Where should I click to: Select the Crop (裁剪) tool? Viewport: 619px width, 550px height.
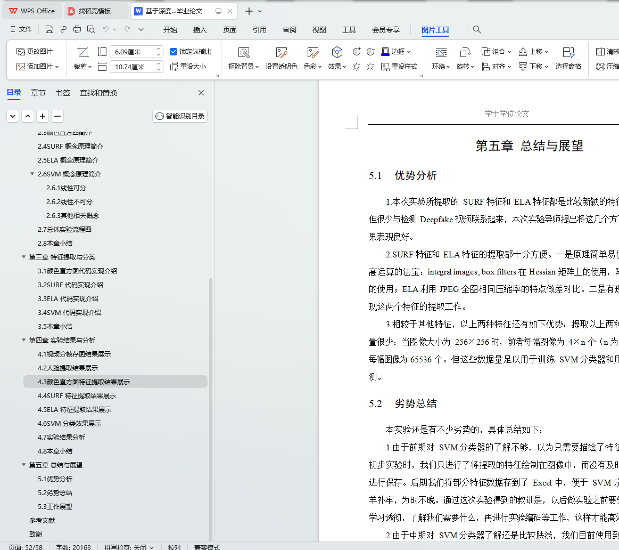(x=82, y=59)
